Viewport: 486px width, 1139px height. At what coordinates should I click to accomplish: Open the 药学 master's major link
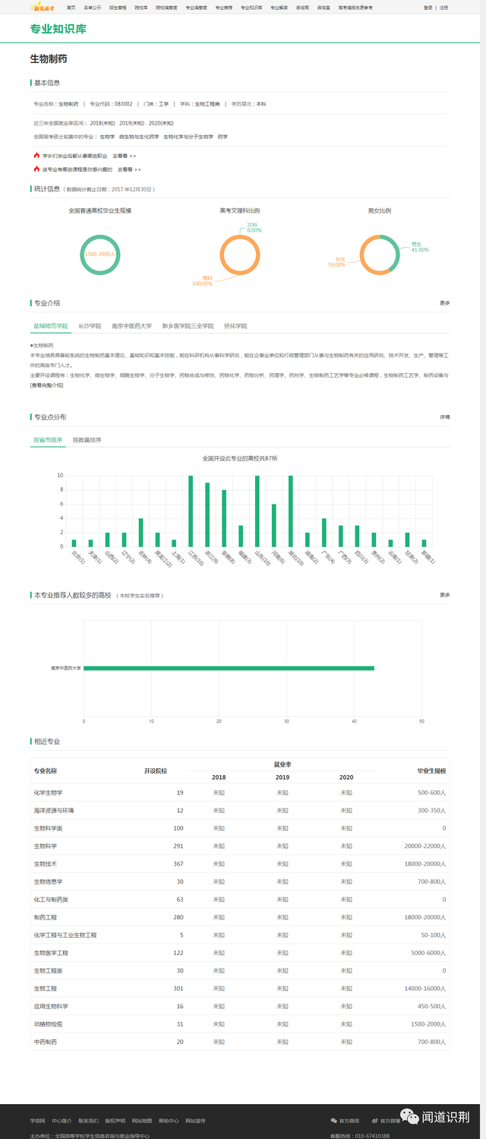tap(222, 137)
